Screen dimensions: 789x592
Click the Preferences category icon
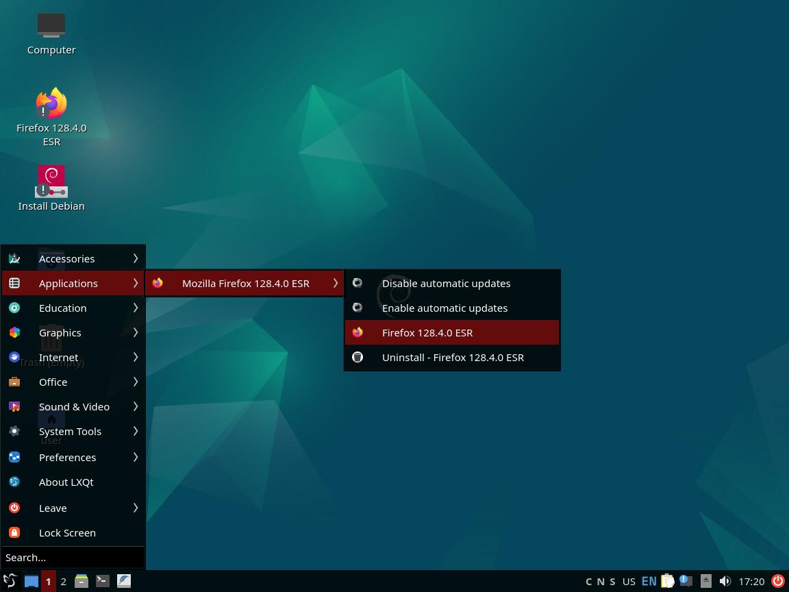pyautogui.click(x=14, y=457)
